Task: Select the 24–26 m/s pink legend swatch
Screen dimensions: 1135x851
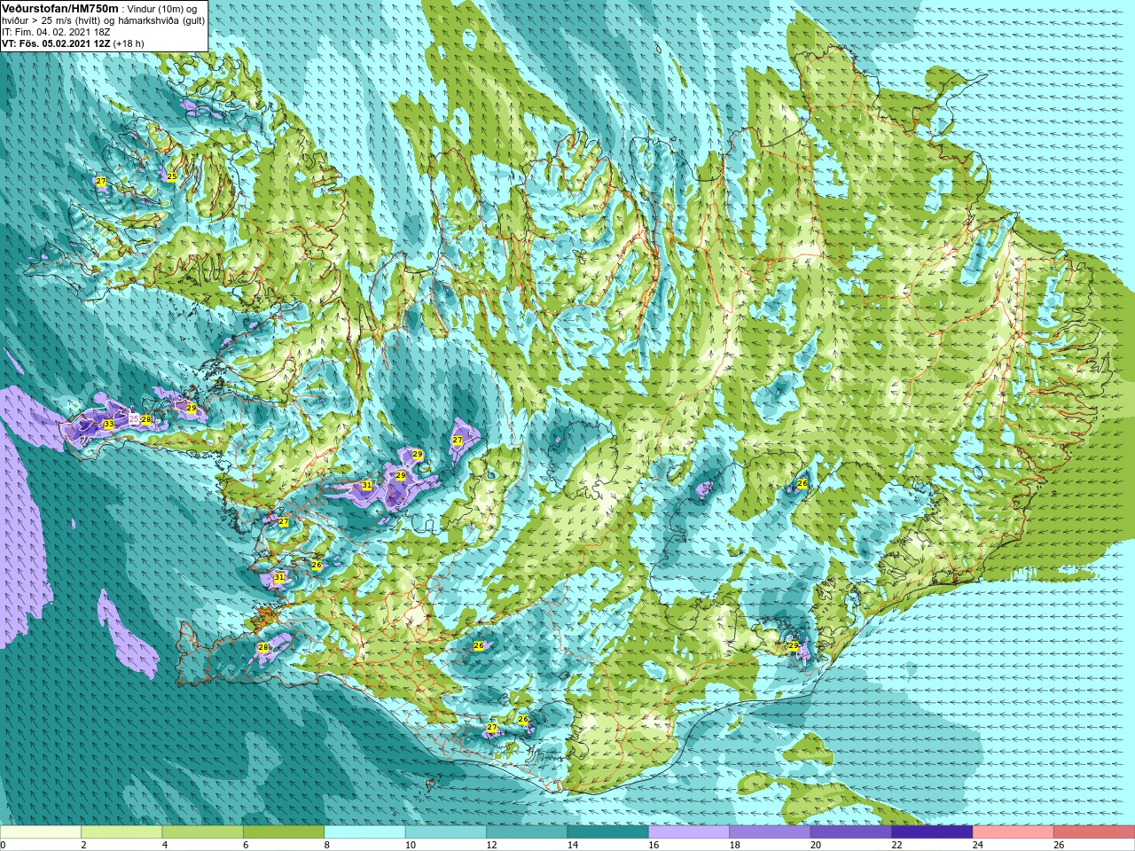Action: click(x=1013, y=832)
